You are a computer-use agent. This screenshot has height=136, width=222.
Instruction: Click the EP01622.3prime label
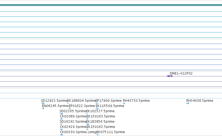point(82,106)
